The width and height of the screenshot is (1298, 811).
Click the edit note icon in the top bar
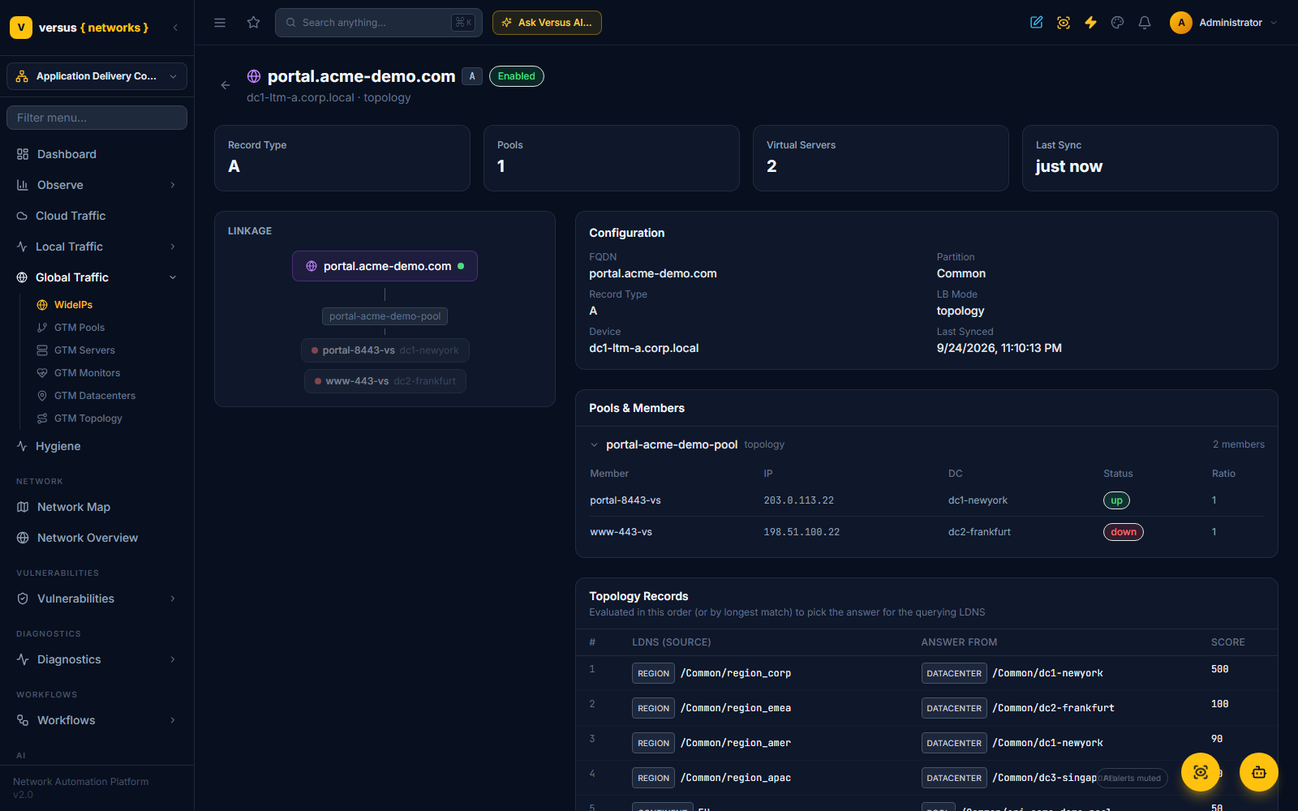coord(1037,23)
